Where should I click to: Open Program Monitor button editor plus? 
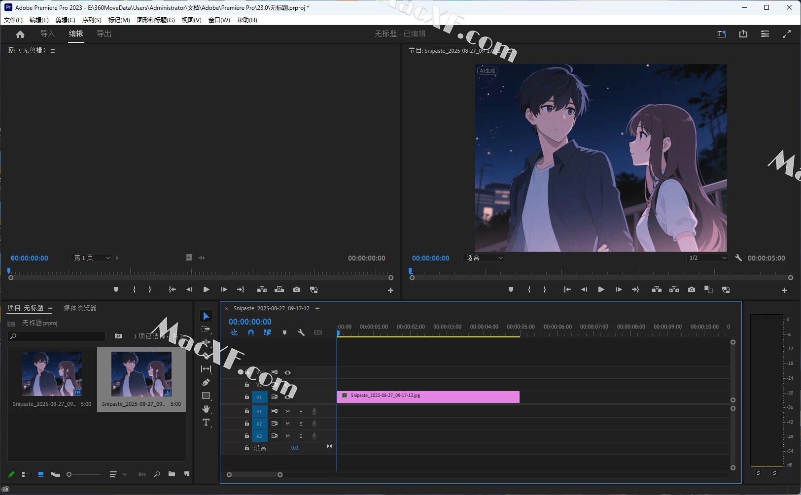[784, 291]
